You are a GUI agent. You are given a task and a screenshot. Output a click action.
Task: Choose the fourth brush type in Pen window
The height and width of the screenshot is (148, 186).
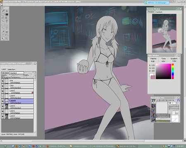153,115
